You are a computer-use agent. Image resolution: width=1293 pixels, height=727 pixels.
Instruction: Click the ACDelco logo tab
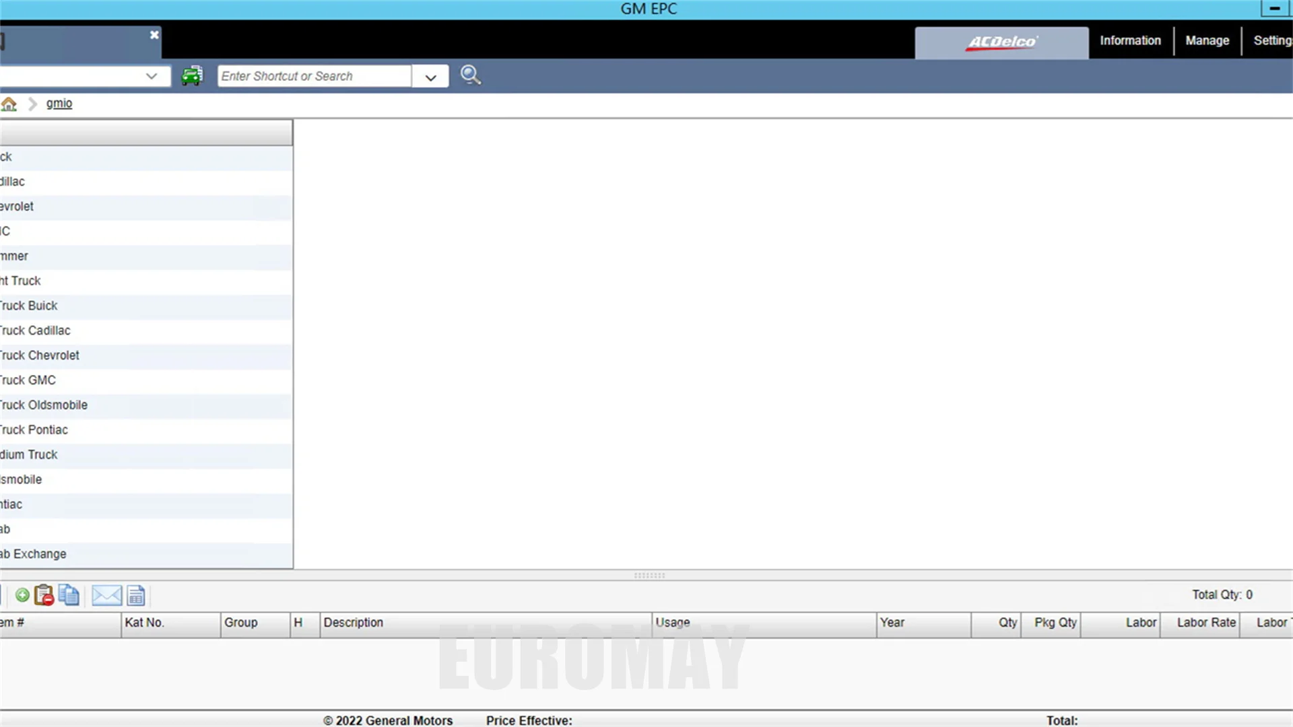[1001, 42]
